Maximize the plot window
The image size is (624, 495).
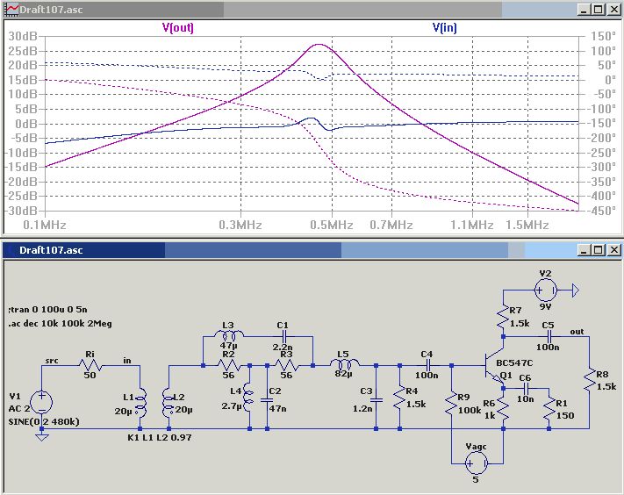[599, 10]
